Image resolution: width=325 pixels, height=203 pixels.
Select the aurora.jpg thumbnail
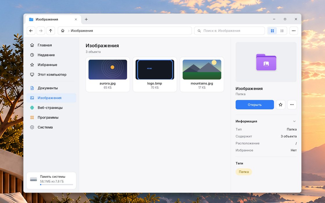coord(108,70)
